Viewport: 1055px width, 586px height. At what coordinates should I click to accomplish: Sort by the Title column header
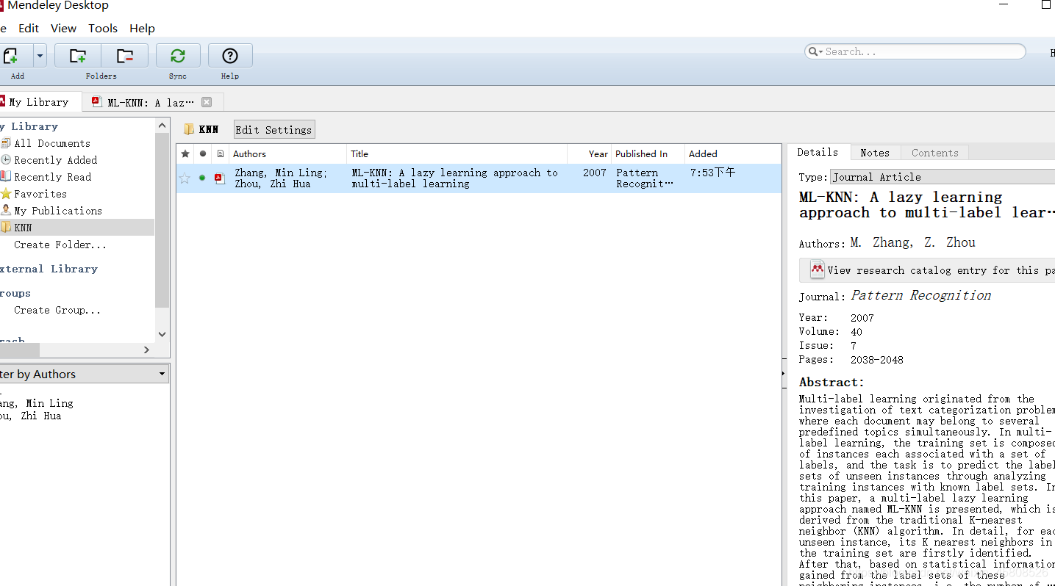pos(457,153)
